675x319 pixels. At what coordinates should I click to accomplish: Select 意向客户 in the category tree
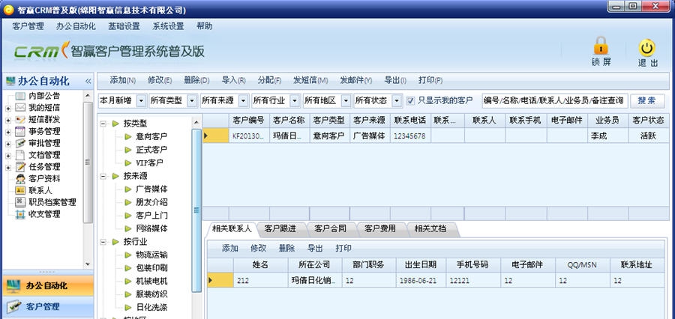[151, 136]
